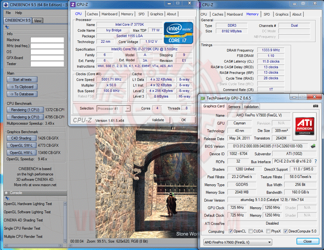Viewport: 324px width, 250px height.
Task: Toggle the PhysX checkbox in GPU-Z
Action: 268,231
